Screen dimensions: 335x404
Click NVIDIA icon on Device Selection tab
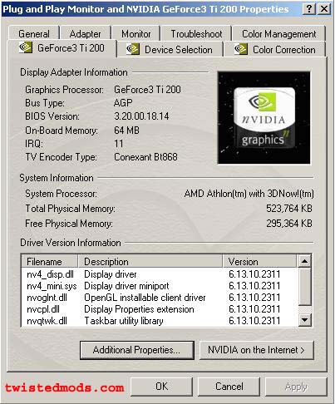(x=133, y=50)
